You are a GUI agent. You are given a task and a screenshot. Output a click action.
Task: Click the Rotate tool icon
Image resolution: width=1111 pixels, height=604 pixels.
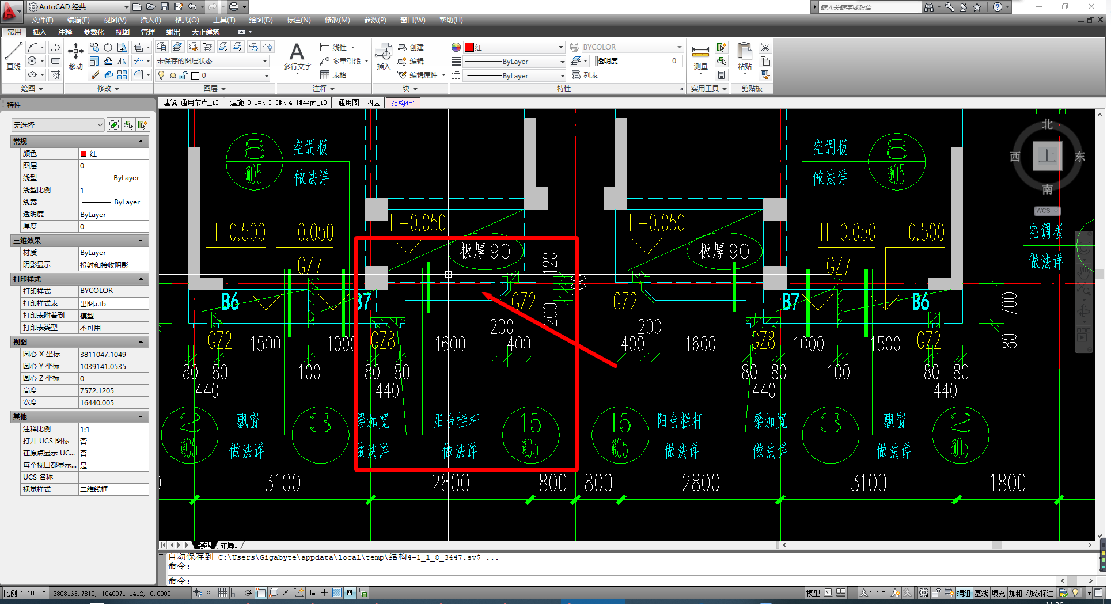108,47
